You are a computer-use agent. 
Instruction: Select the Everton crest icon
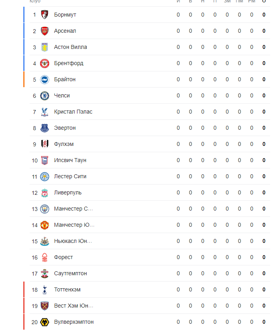[x=45, y=128]
